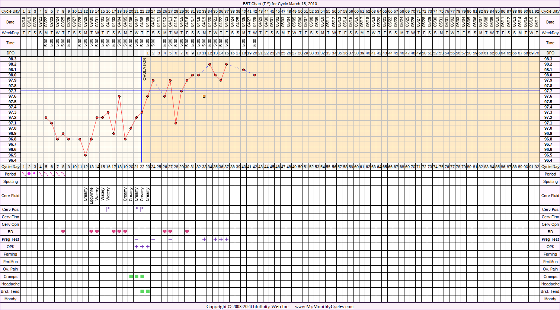
Task: Click the blue horizontal coverline at 97.7
Action: (280, 91)
